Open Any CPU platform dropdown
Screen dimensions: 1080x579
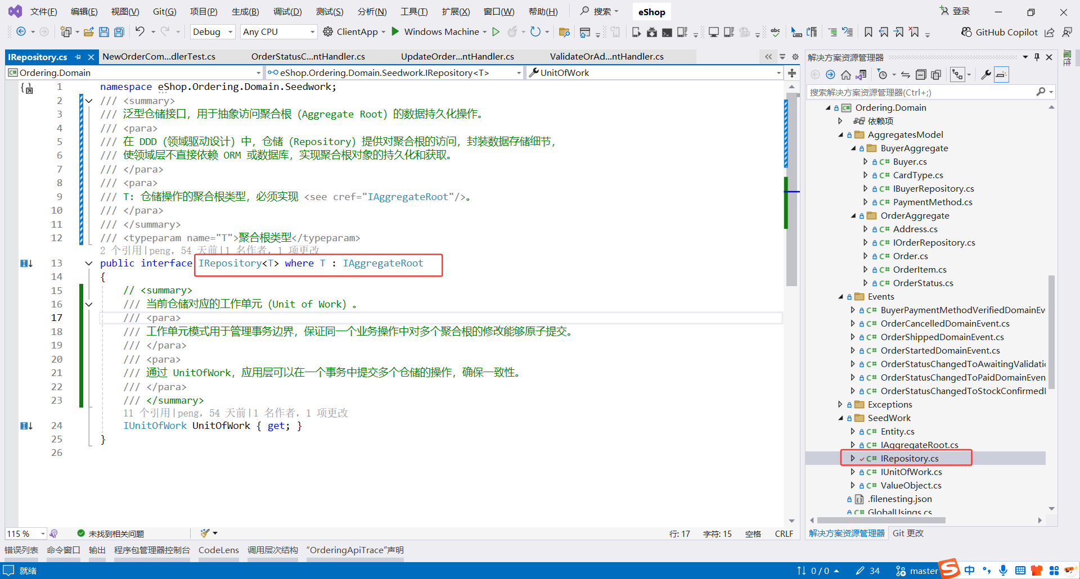(278, 32)
